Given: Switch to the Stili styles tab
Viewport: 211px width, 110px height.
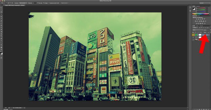Looking at the screenshot, I should 199,16.
